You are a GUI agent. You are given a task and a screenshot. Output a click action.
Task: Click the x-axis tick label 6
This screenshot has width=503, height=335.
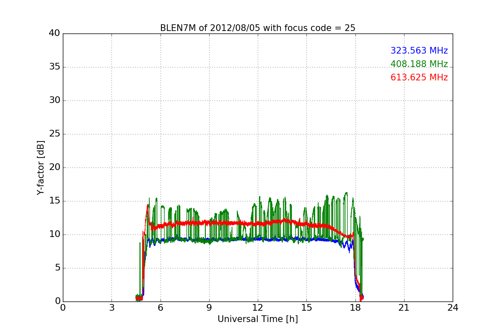tap(160, 308)
